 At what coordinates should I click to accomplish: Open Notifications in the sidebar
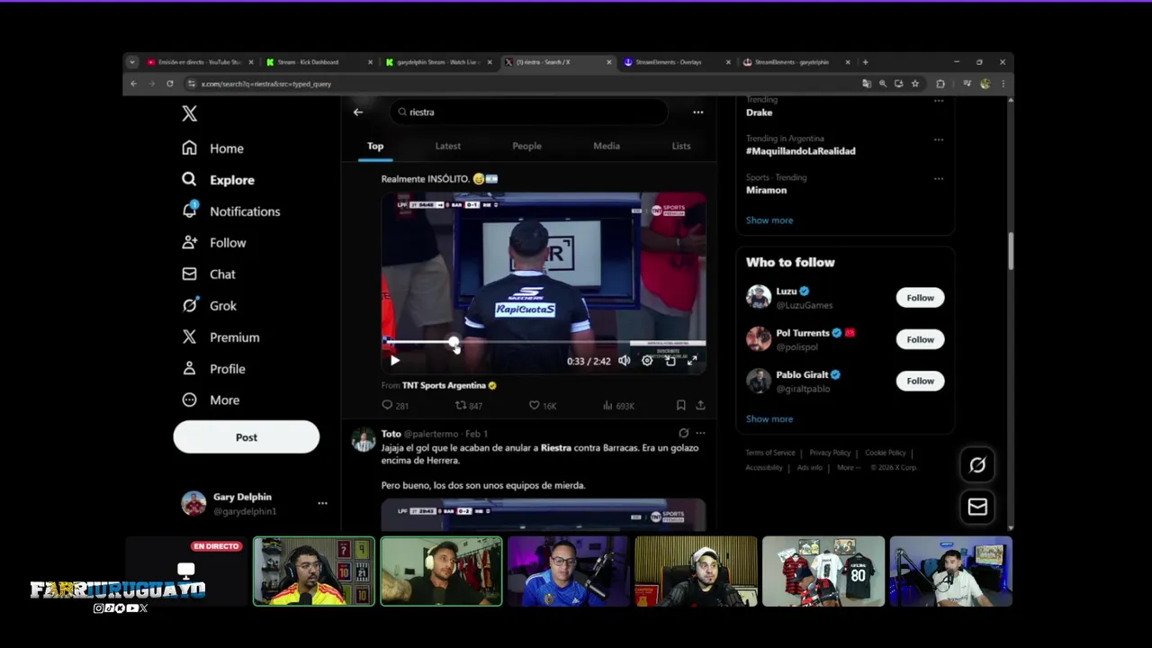230,211
